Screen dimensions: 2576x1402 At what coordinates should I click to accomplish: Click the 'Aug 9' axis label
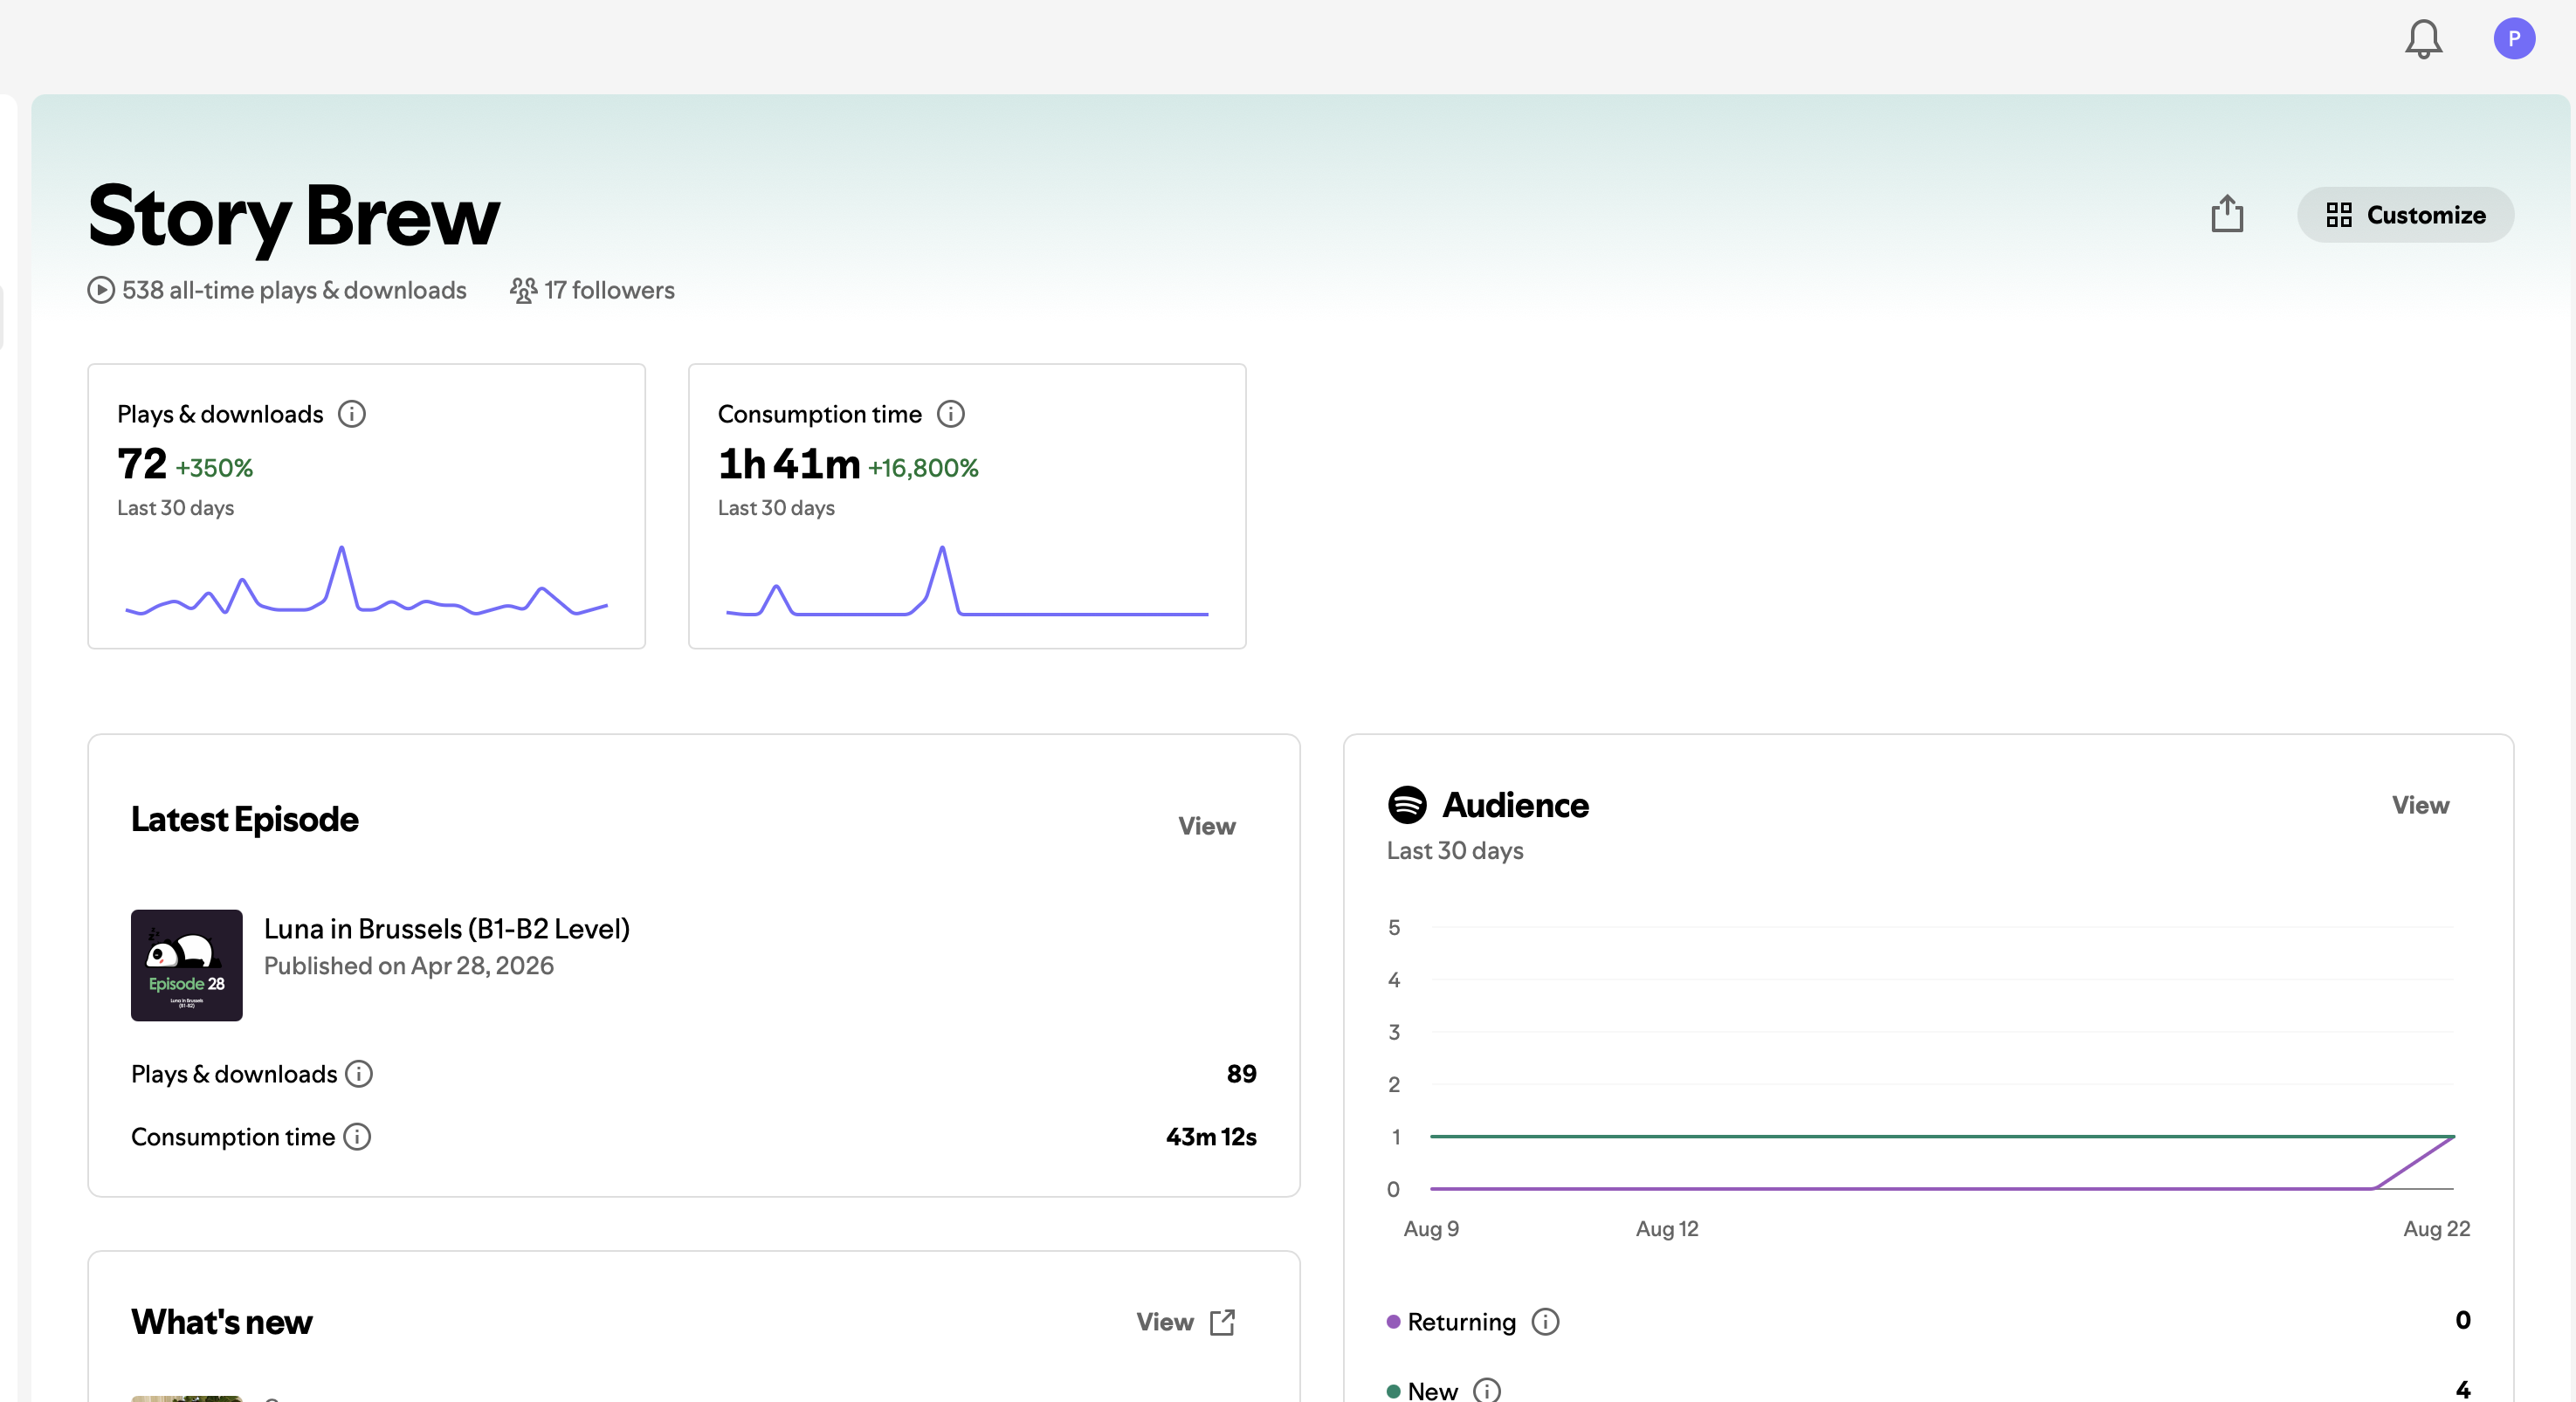click(x=1431, y=1229)
